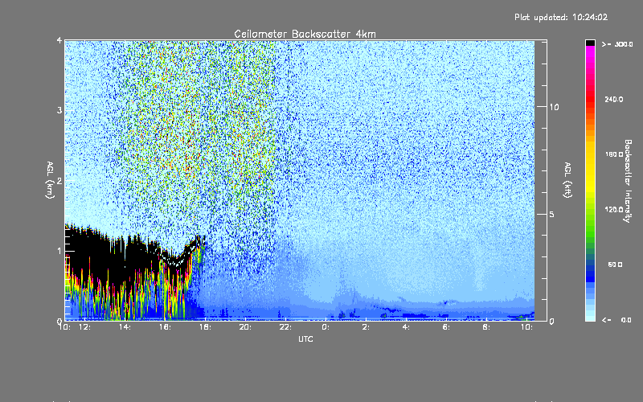Select the "Ceilometer Backscatter 4km" plot title
Viewport: 643px width, 402px height.
(x=305, y=34)
